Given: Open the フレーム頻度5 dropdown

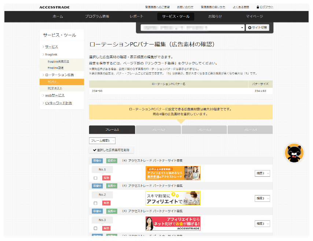Looking at the screenshot, I should coord(102,141).
